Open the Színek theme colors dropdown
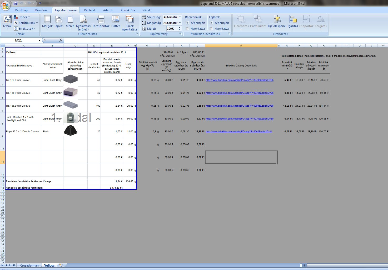The image size is (388, 270). pyautogui.click(x=23, y=17)
